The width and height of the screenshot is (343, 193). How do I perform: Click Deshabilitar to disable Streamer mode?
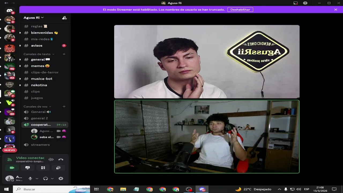(240, 10)
